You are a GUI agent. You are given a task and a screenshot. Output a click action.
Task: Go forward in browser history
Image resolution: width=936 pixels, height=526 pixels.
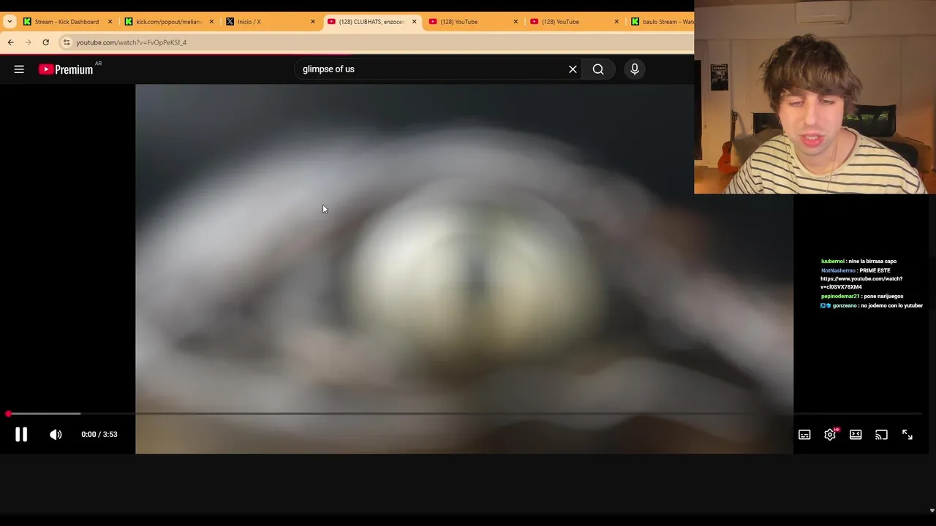click(28, 42)
